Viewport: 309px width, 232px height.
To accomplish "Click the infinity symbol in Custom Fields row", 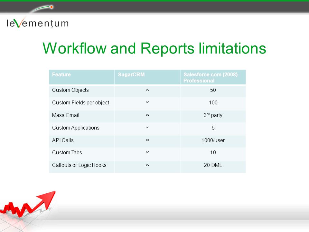I will tap(148, 102).
